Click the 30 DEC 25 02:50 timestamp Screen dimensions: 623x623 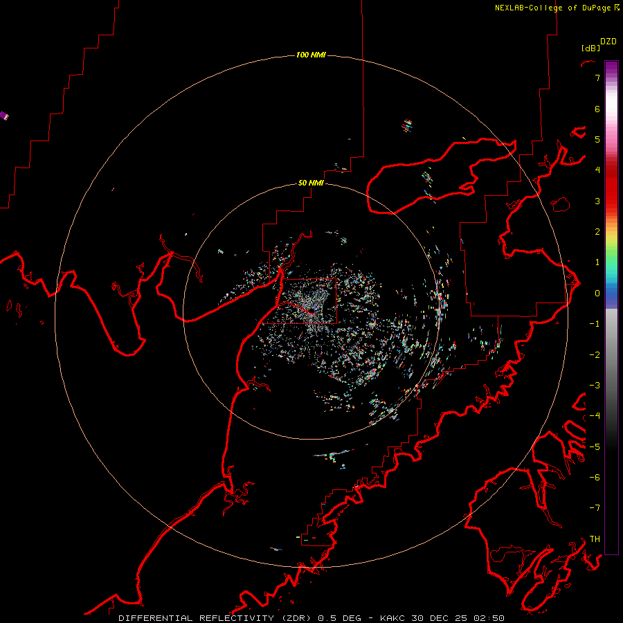[458, 618]
